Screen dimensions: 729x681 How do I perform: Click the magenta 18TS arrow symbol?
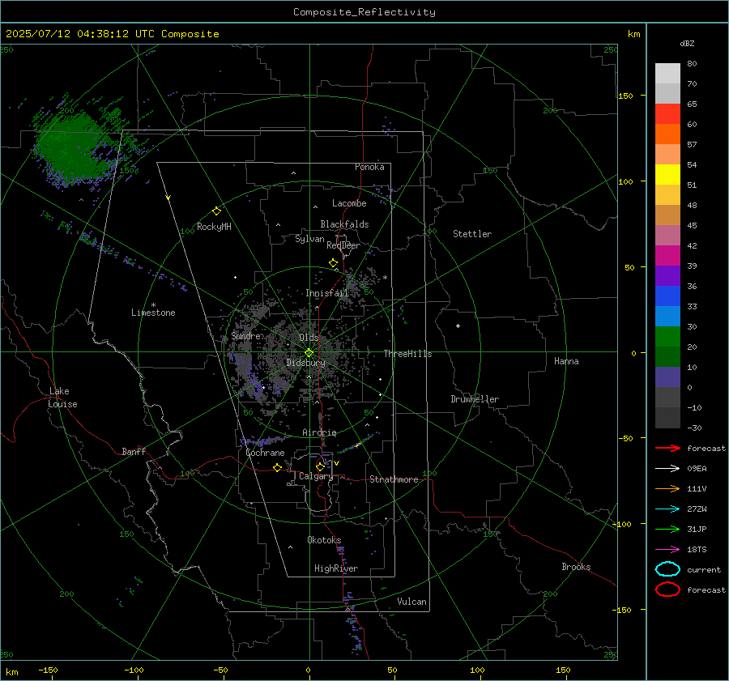[667, 550]
